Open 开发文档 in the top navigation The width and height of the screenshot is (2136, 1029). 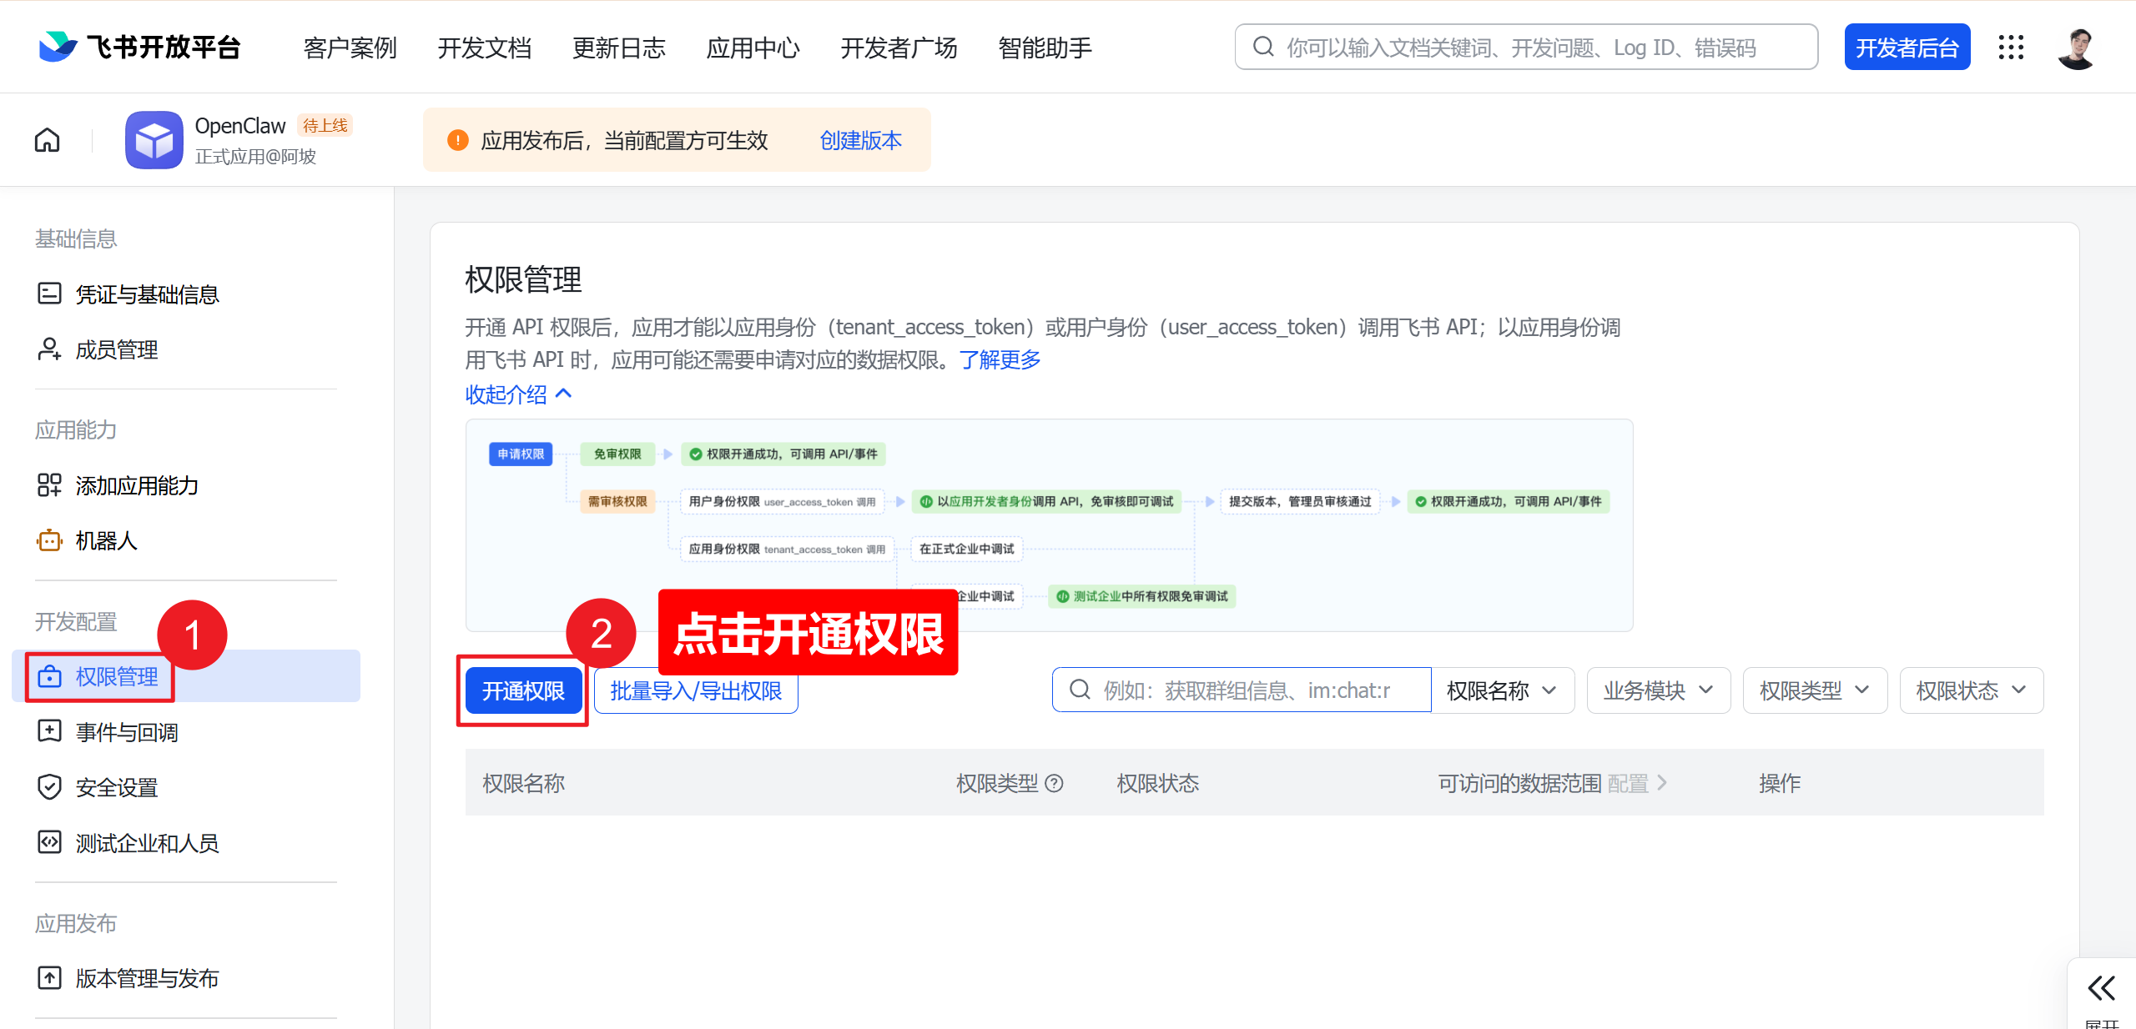pyautogui.click(x=485, y=48)
